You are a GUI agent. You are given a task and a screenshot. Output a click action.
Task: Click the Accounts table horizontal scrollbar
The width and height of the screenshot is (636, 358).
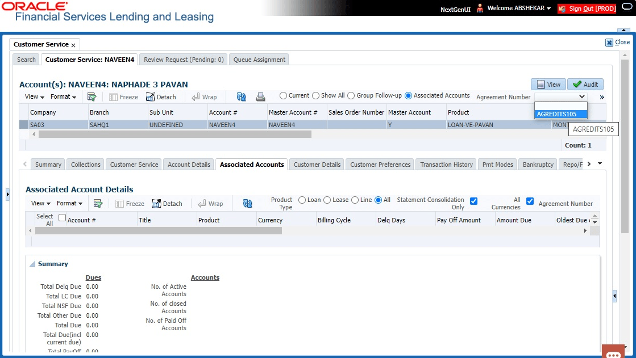click(175, 134)
